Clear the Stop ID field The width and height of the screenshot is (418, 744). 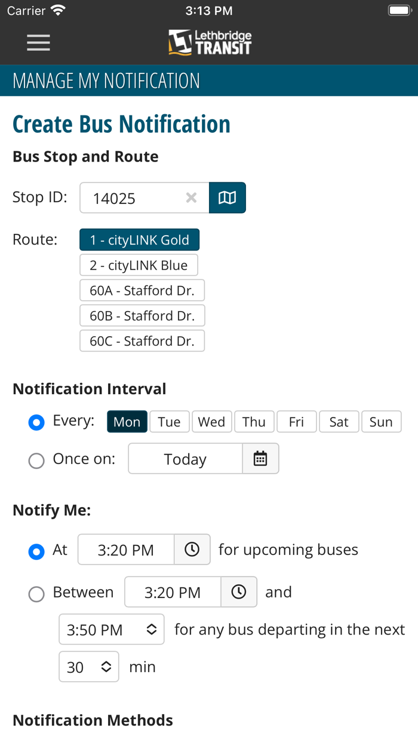click(x=190, y=197)
